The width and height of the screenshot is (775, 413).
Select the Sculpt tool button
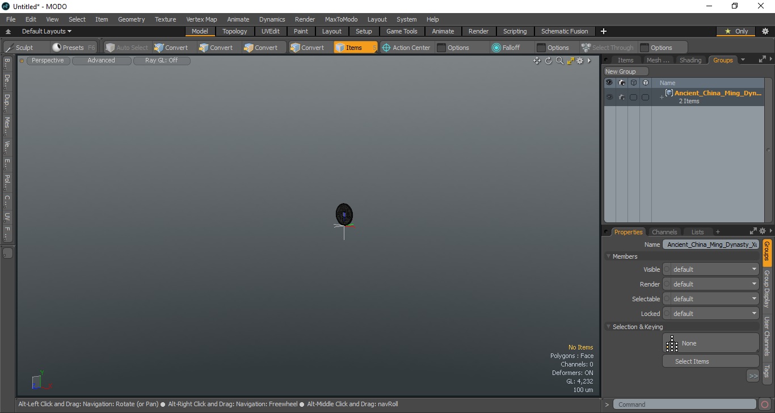(x=24, y=48)
